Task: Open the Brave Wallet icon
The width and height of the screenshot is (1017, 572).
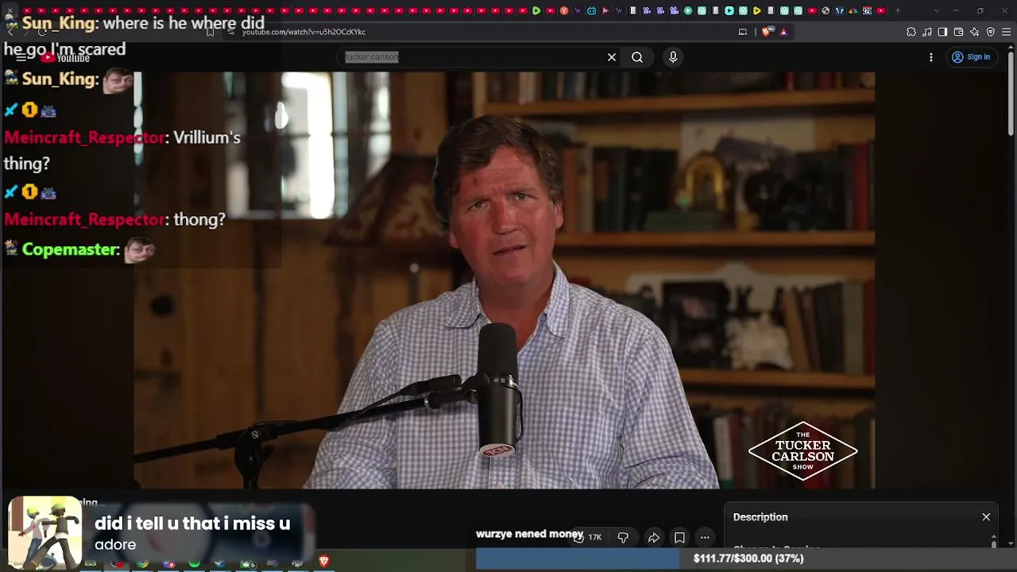Action: coord(958,32)
